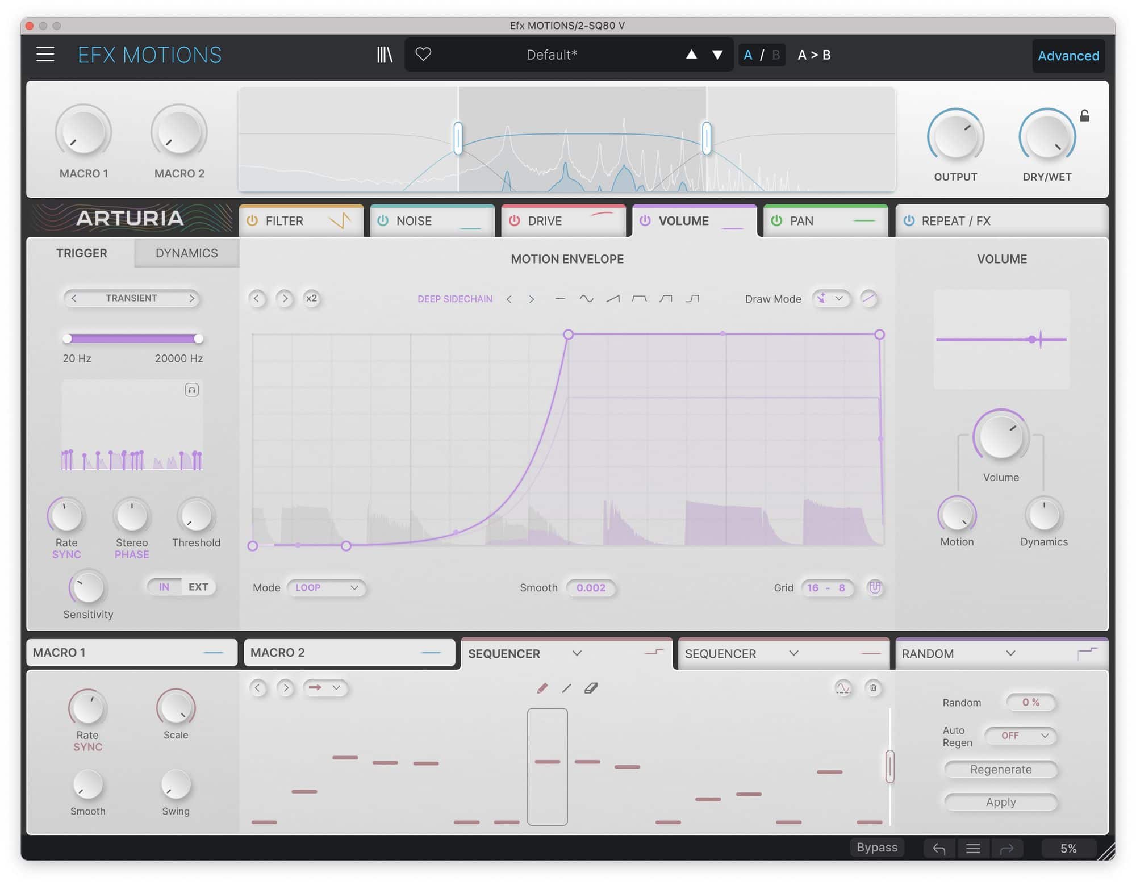Expand the Draw Mode dropdown
This screenshot has width=1136, height=885.
pyautogui.click(x=831, y=299)
